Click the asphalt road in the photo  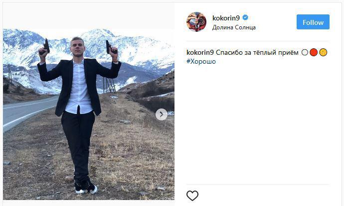pyautogui.click(x=26, y=111)
